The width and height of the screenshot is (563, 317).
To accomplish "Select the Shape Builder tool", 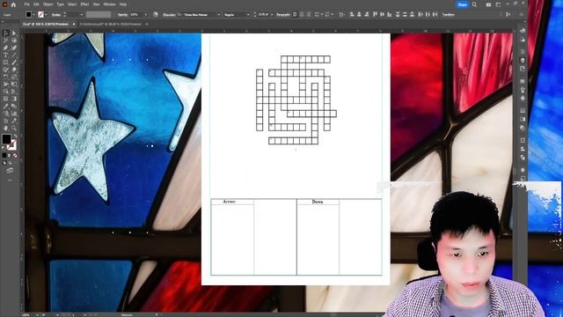I will pos(6,92).
